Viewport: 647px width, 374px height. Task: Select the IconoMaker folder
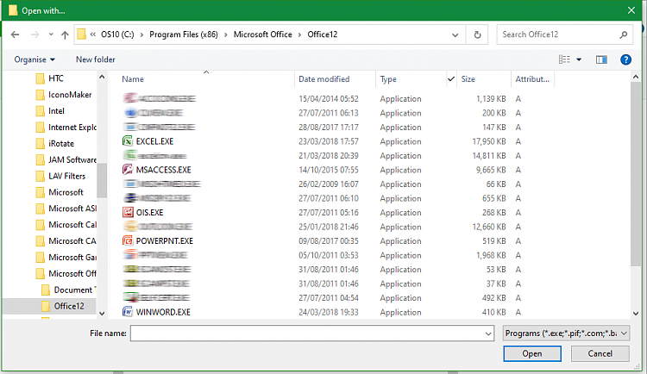(64, 95)
